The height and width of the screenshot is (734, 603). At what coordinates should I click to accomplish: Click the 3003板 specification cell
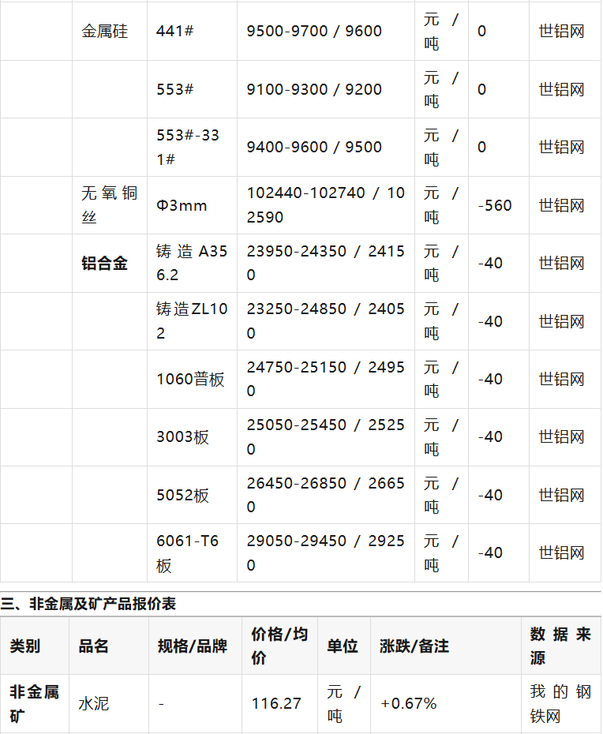pyautogui.click(x=183, y=437)
